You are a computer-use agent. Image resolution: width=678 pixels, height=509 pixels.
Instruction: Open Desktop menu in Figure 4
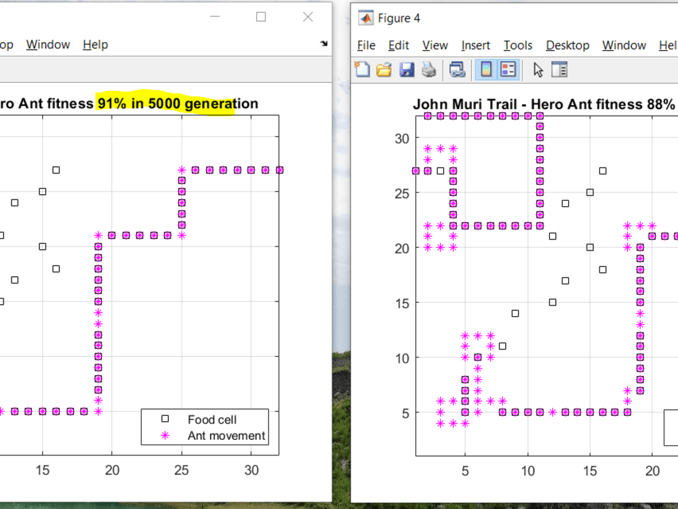click(567, 45)
